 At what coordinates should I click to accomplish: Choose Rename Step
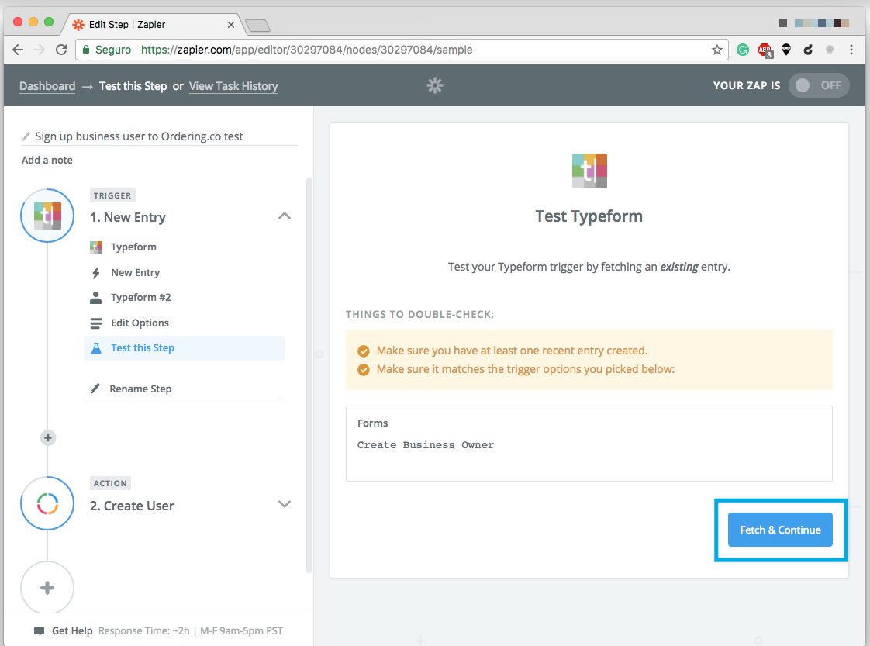click(x=140, y=389)
